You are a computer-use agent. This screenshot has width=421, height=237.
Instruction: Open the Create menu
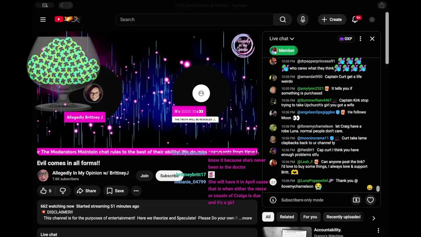(332, 19)
